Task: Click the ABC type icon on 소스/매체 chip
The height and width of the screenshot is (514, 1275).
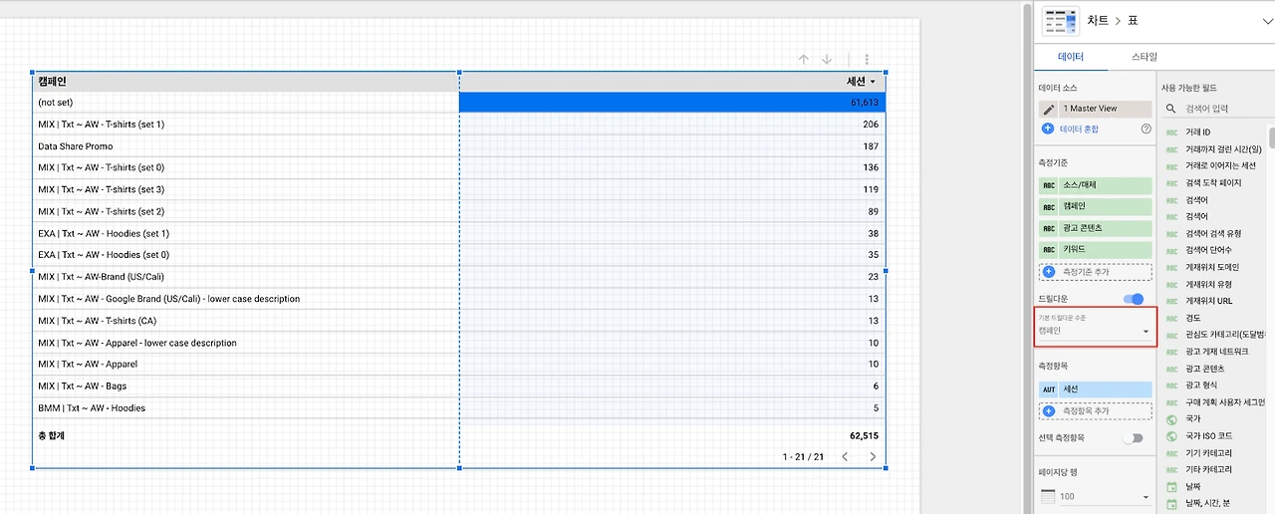Action: coord(1049,185)
